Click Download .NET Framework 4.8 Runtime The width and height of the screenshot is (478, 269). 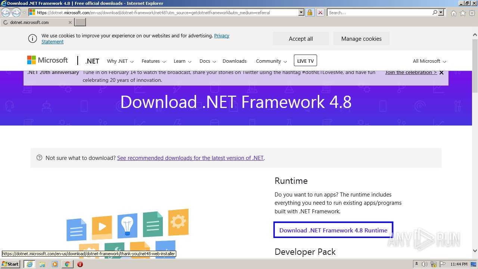point(333,230)
